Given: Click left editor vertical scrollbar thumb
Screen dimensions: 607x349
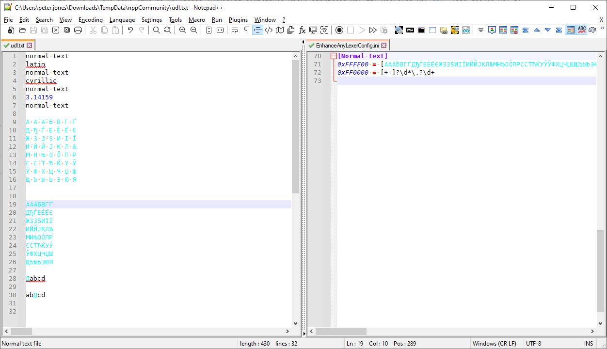Looking at the screenshot, I should click(x=295, y=127).
